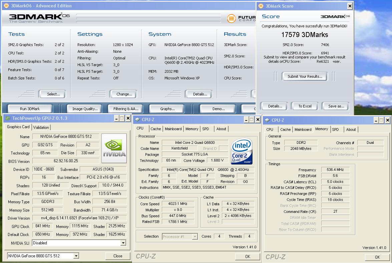Open Mainboard tab in right CPU-Z window
This screenshot has width=392, height=263.
pos(303,129)
